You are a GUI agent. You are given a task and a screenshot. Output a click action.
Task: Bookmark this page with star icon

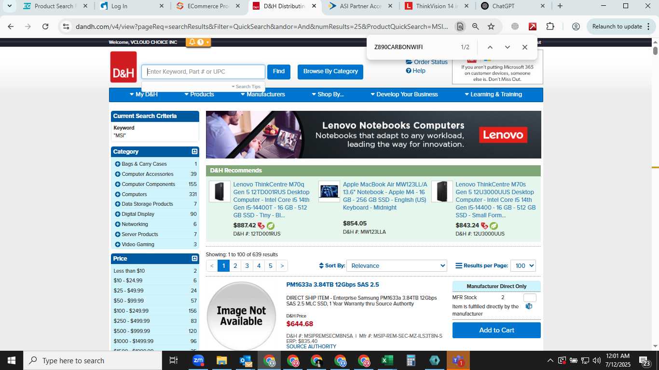(491, 26)
